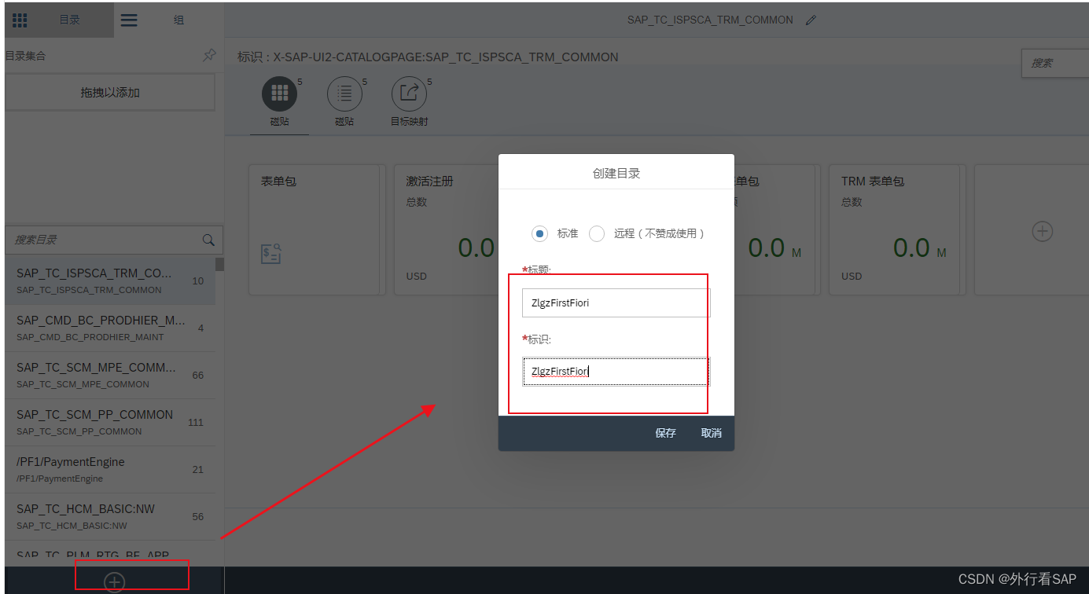Click the 创建目录 dialog title
This screenshot has height=594, width=1089.
(x=616, y=173)
